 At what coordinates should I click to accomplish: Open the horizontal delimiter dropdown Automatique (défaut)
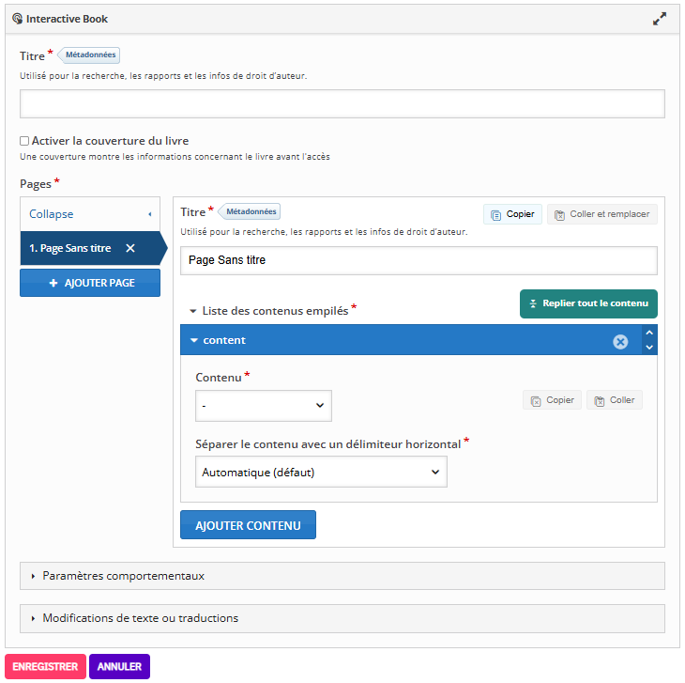[321, 473]
